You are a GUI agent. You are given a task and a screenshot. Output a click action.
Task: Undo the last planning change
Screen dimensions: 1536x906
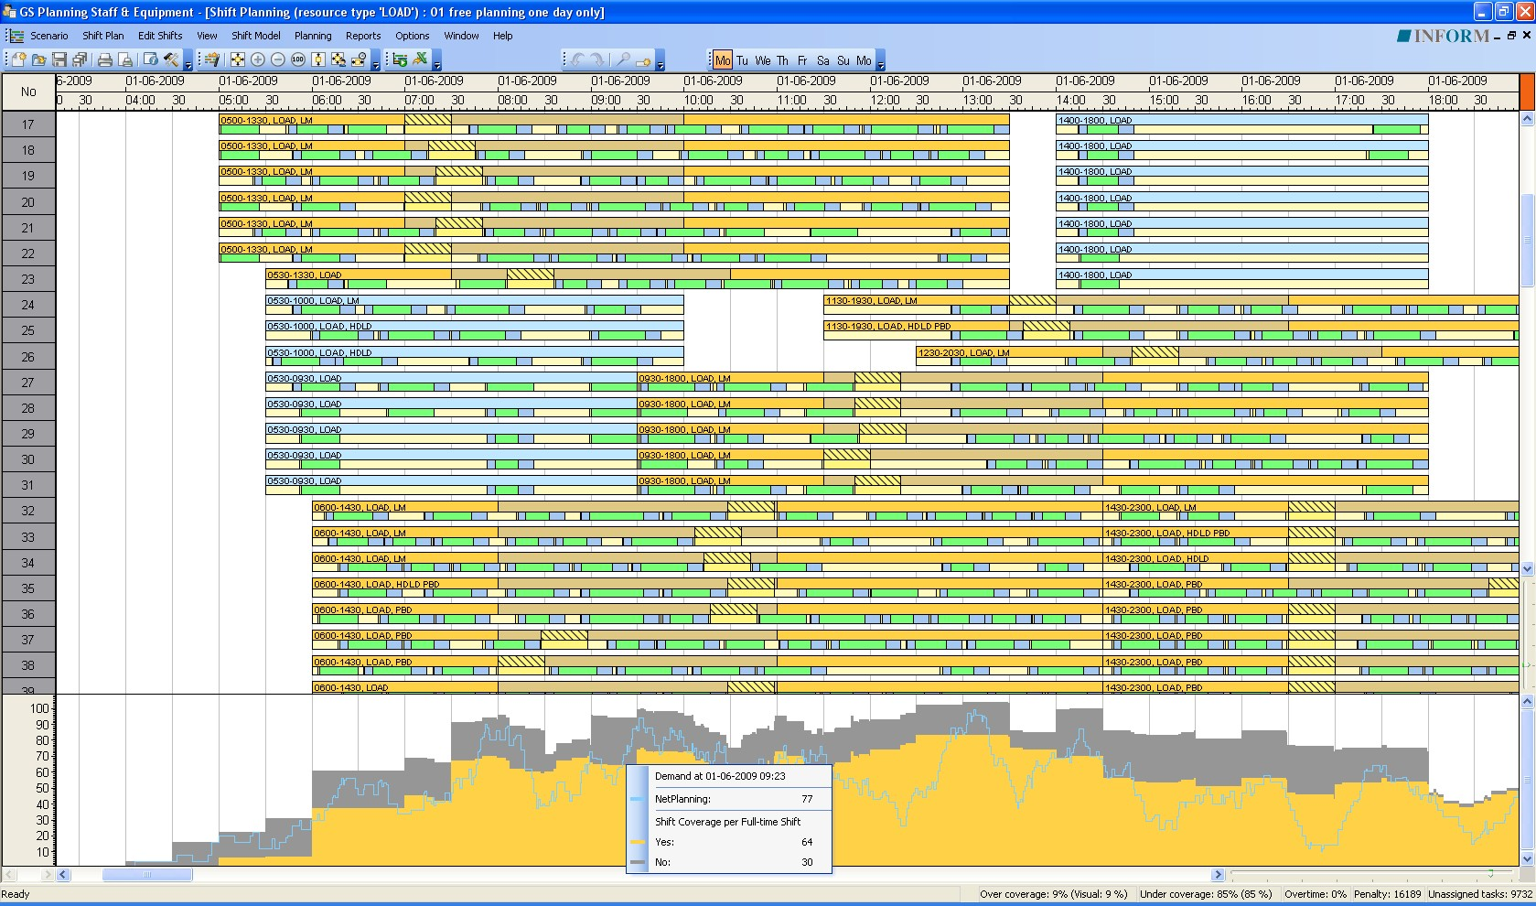tap(578, 60)
